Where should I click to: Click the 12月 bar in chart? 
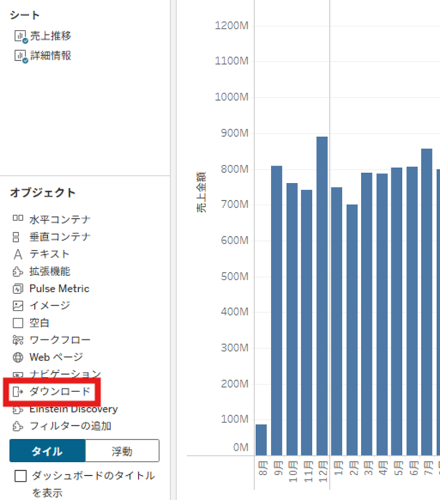322,296
